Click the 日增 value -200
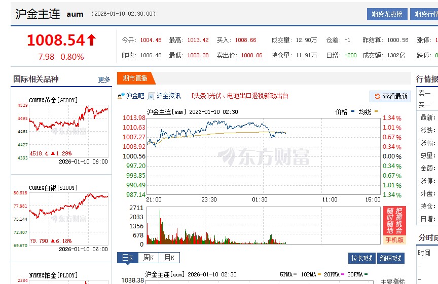438x284 pixels. [x=351, y=55]
